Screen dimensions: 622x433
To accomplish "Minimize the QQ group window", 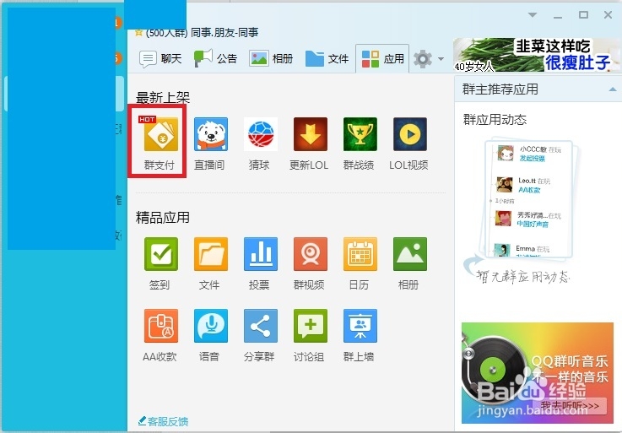I will tap(558, 15).
